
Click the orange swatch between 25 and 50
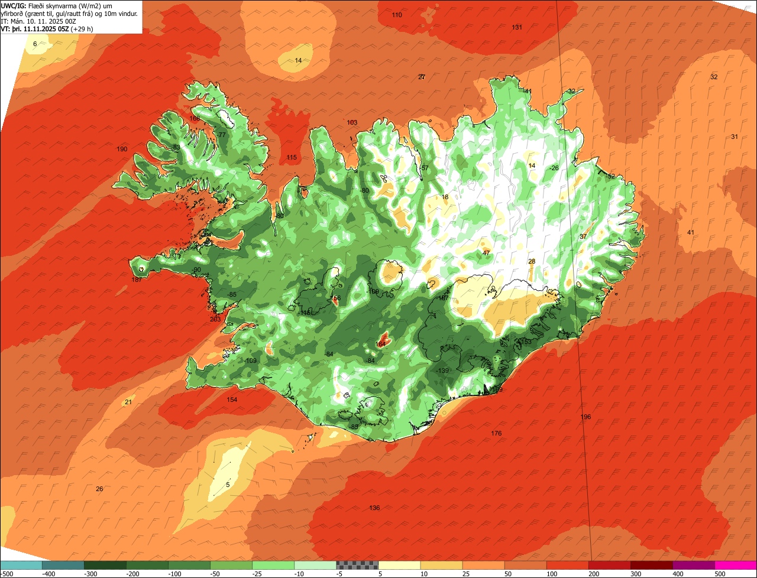click(x=483, y=565)
